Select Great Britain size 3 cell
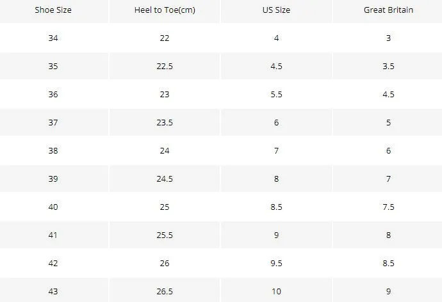Image resolution: width=442 pixels, height=302 pixels. [x=388, y=38]
